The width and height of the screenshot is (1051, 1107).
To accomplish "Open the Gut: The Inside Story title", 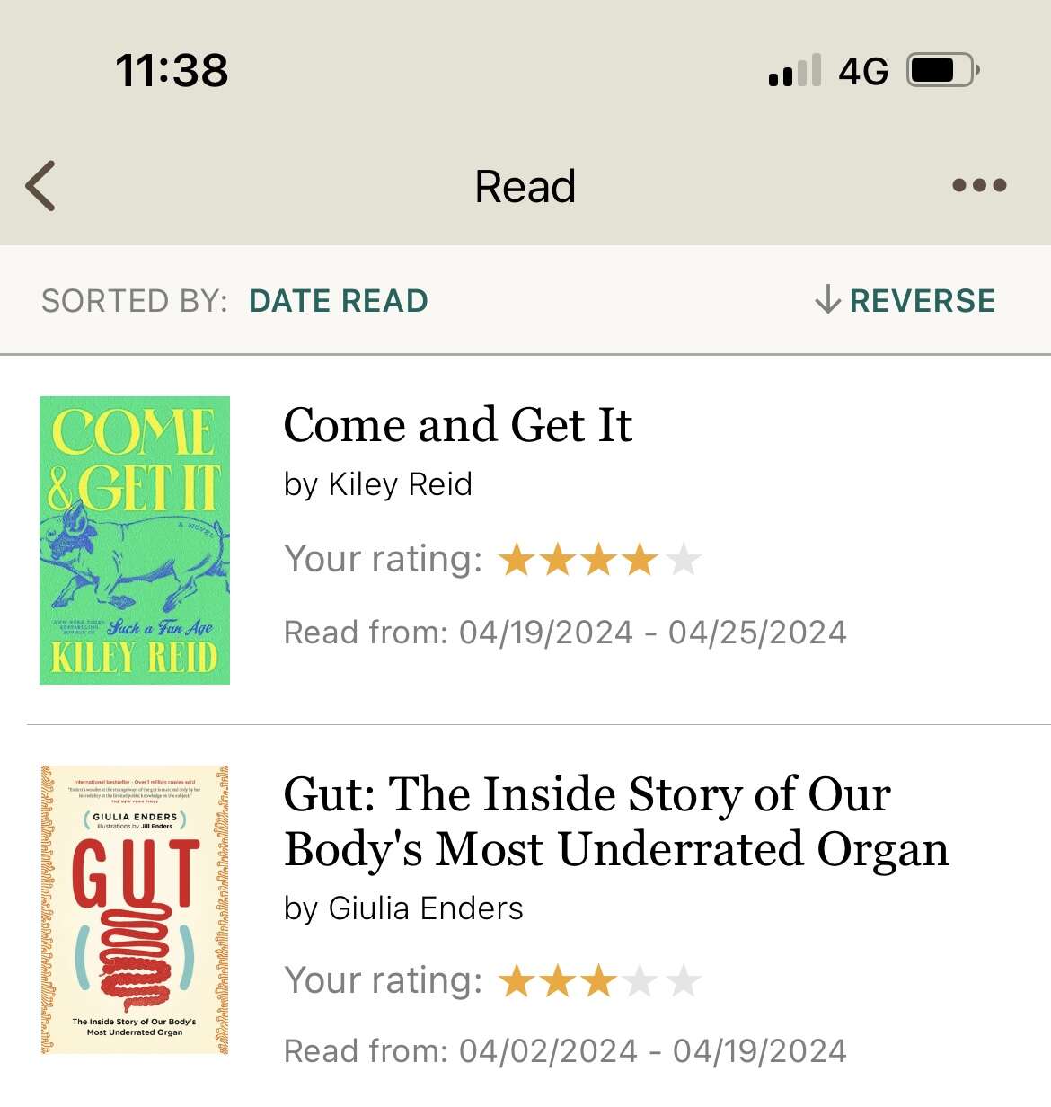I will coord(616,821).
